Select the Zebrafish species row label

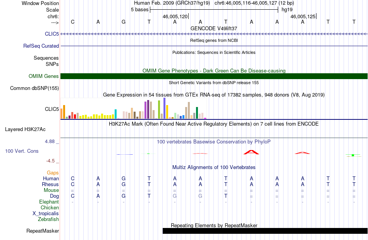(x=48, y=219)
